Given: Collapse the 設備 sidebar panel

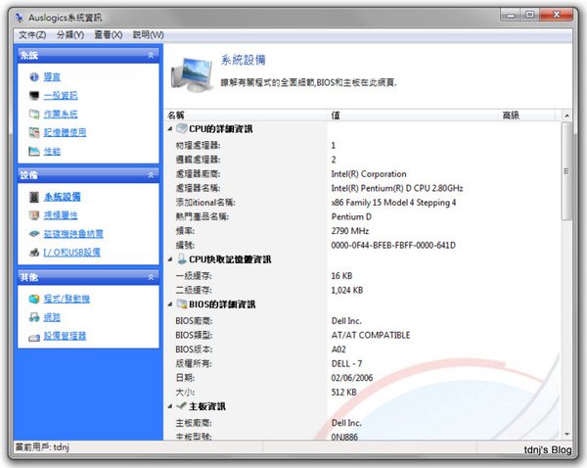Looking at the screenshot, I should pyautogui.click(x=151, y=174).
